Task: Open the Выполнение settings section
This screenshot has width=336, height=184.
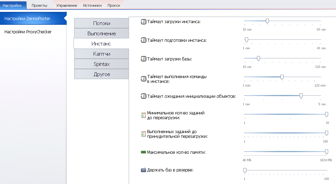Action: coord(101,34)
